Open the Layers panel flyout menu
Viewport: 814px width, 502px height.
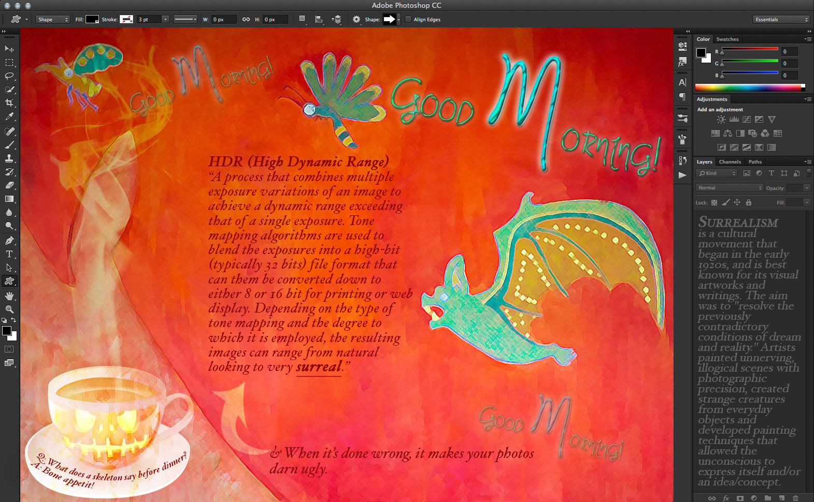808,162
